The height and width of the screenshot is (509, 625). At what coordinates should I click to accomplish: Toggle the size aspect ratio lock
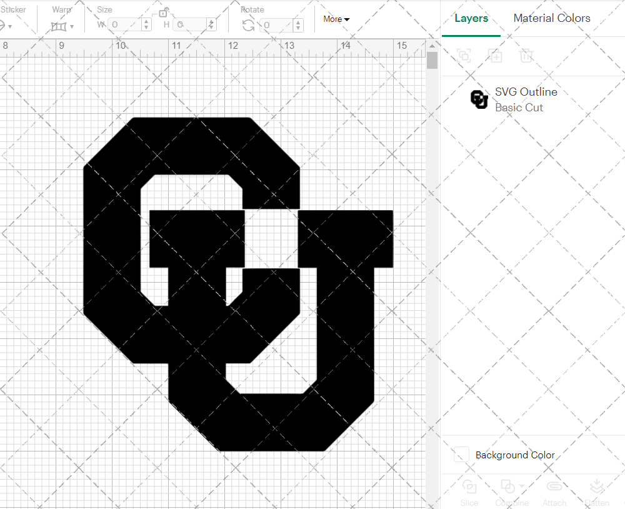[163, 13]
